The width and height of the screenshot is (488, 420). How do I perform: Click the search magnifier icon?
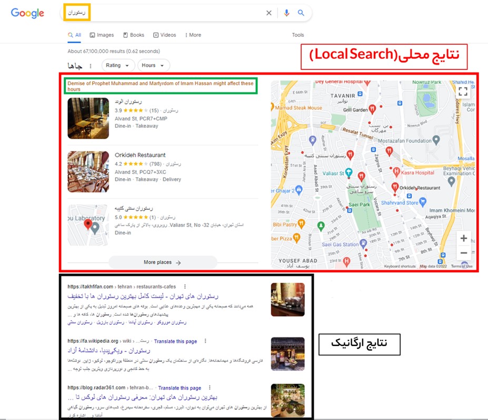pos(301,13)
